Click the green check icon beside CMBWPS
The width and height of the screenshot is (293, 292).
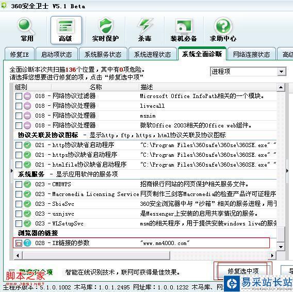pyautogui.click(x=27, y=184)
